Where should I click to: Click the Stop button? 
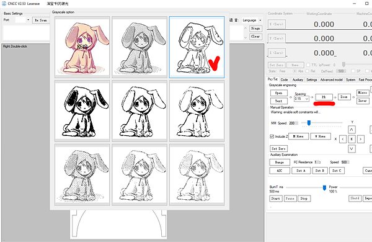(304, 199)
